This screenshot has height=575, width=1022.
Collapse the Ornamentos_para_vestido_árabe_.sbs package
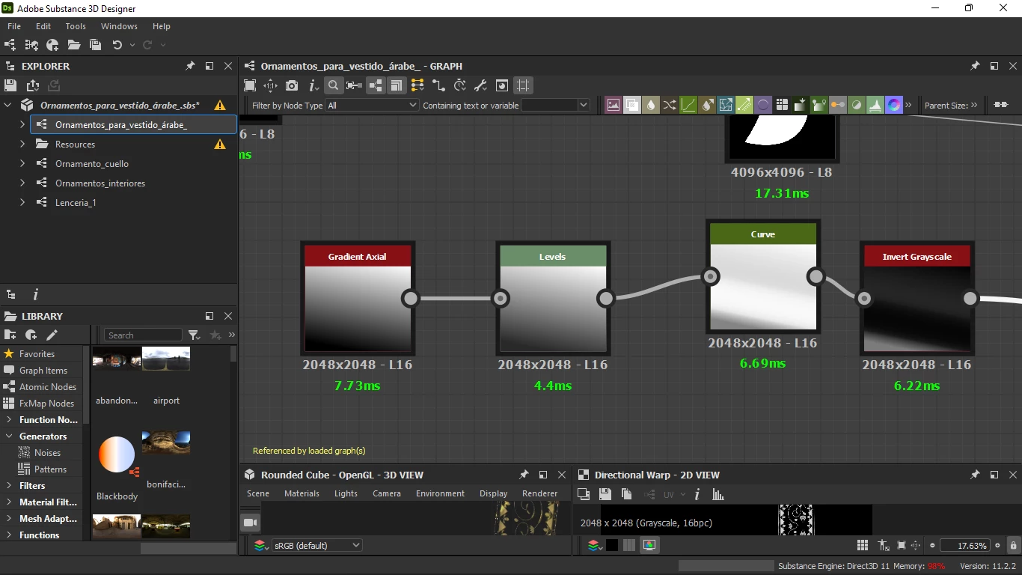8,105
